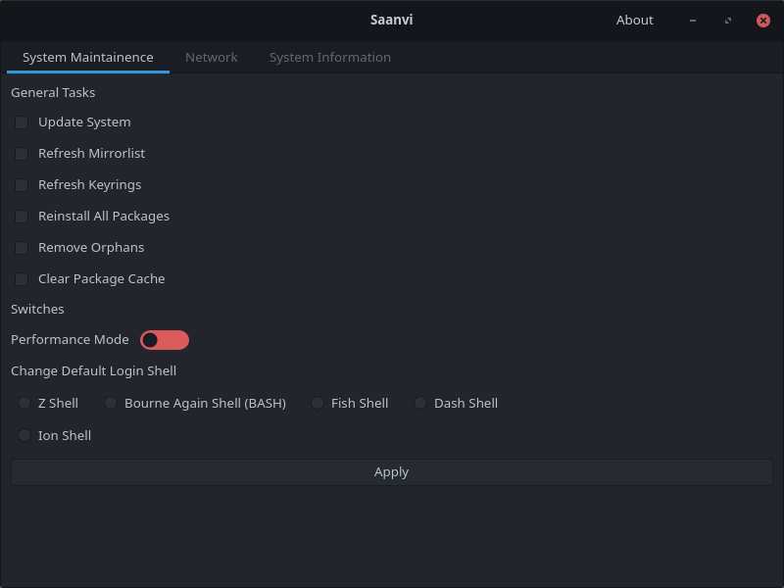Maximize the Saanvi window
Viewport: 784px width, 588px height.
(728, 21)
